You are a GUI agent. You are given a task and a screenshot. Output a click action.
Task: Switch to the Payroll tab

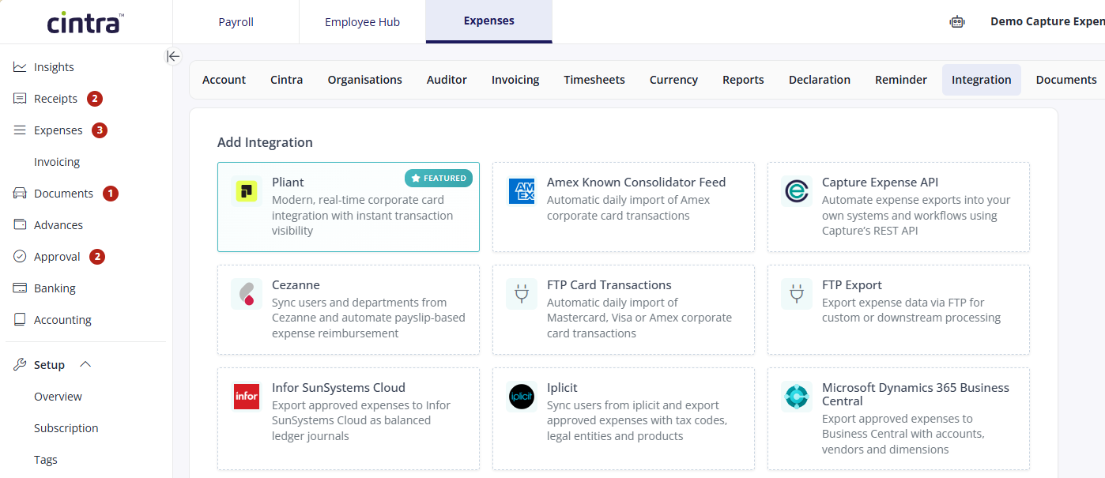(x=236, y=22)
